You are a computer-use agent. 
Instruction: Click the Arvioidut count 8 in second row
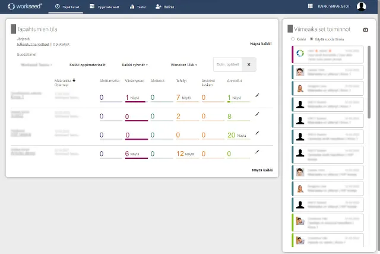coord(229,117)
